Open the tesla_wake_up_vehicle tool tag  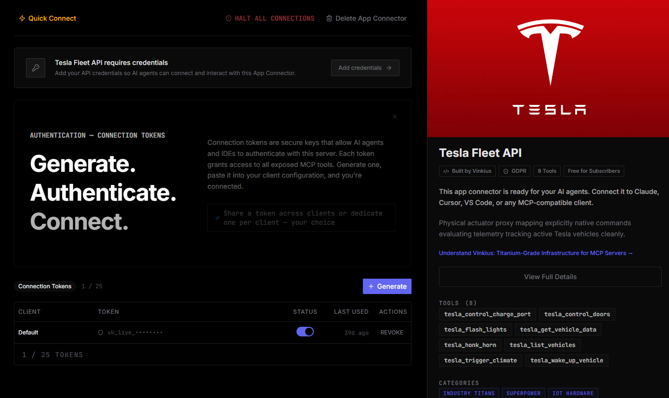click(x=566, y=360)
